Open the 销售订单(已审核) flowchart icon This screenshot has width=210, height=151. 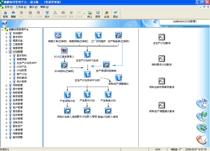coord(58,36)
